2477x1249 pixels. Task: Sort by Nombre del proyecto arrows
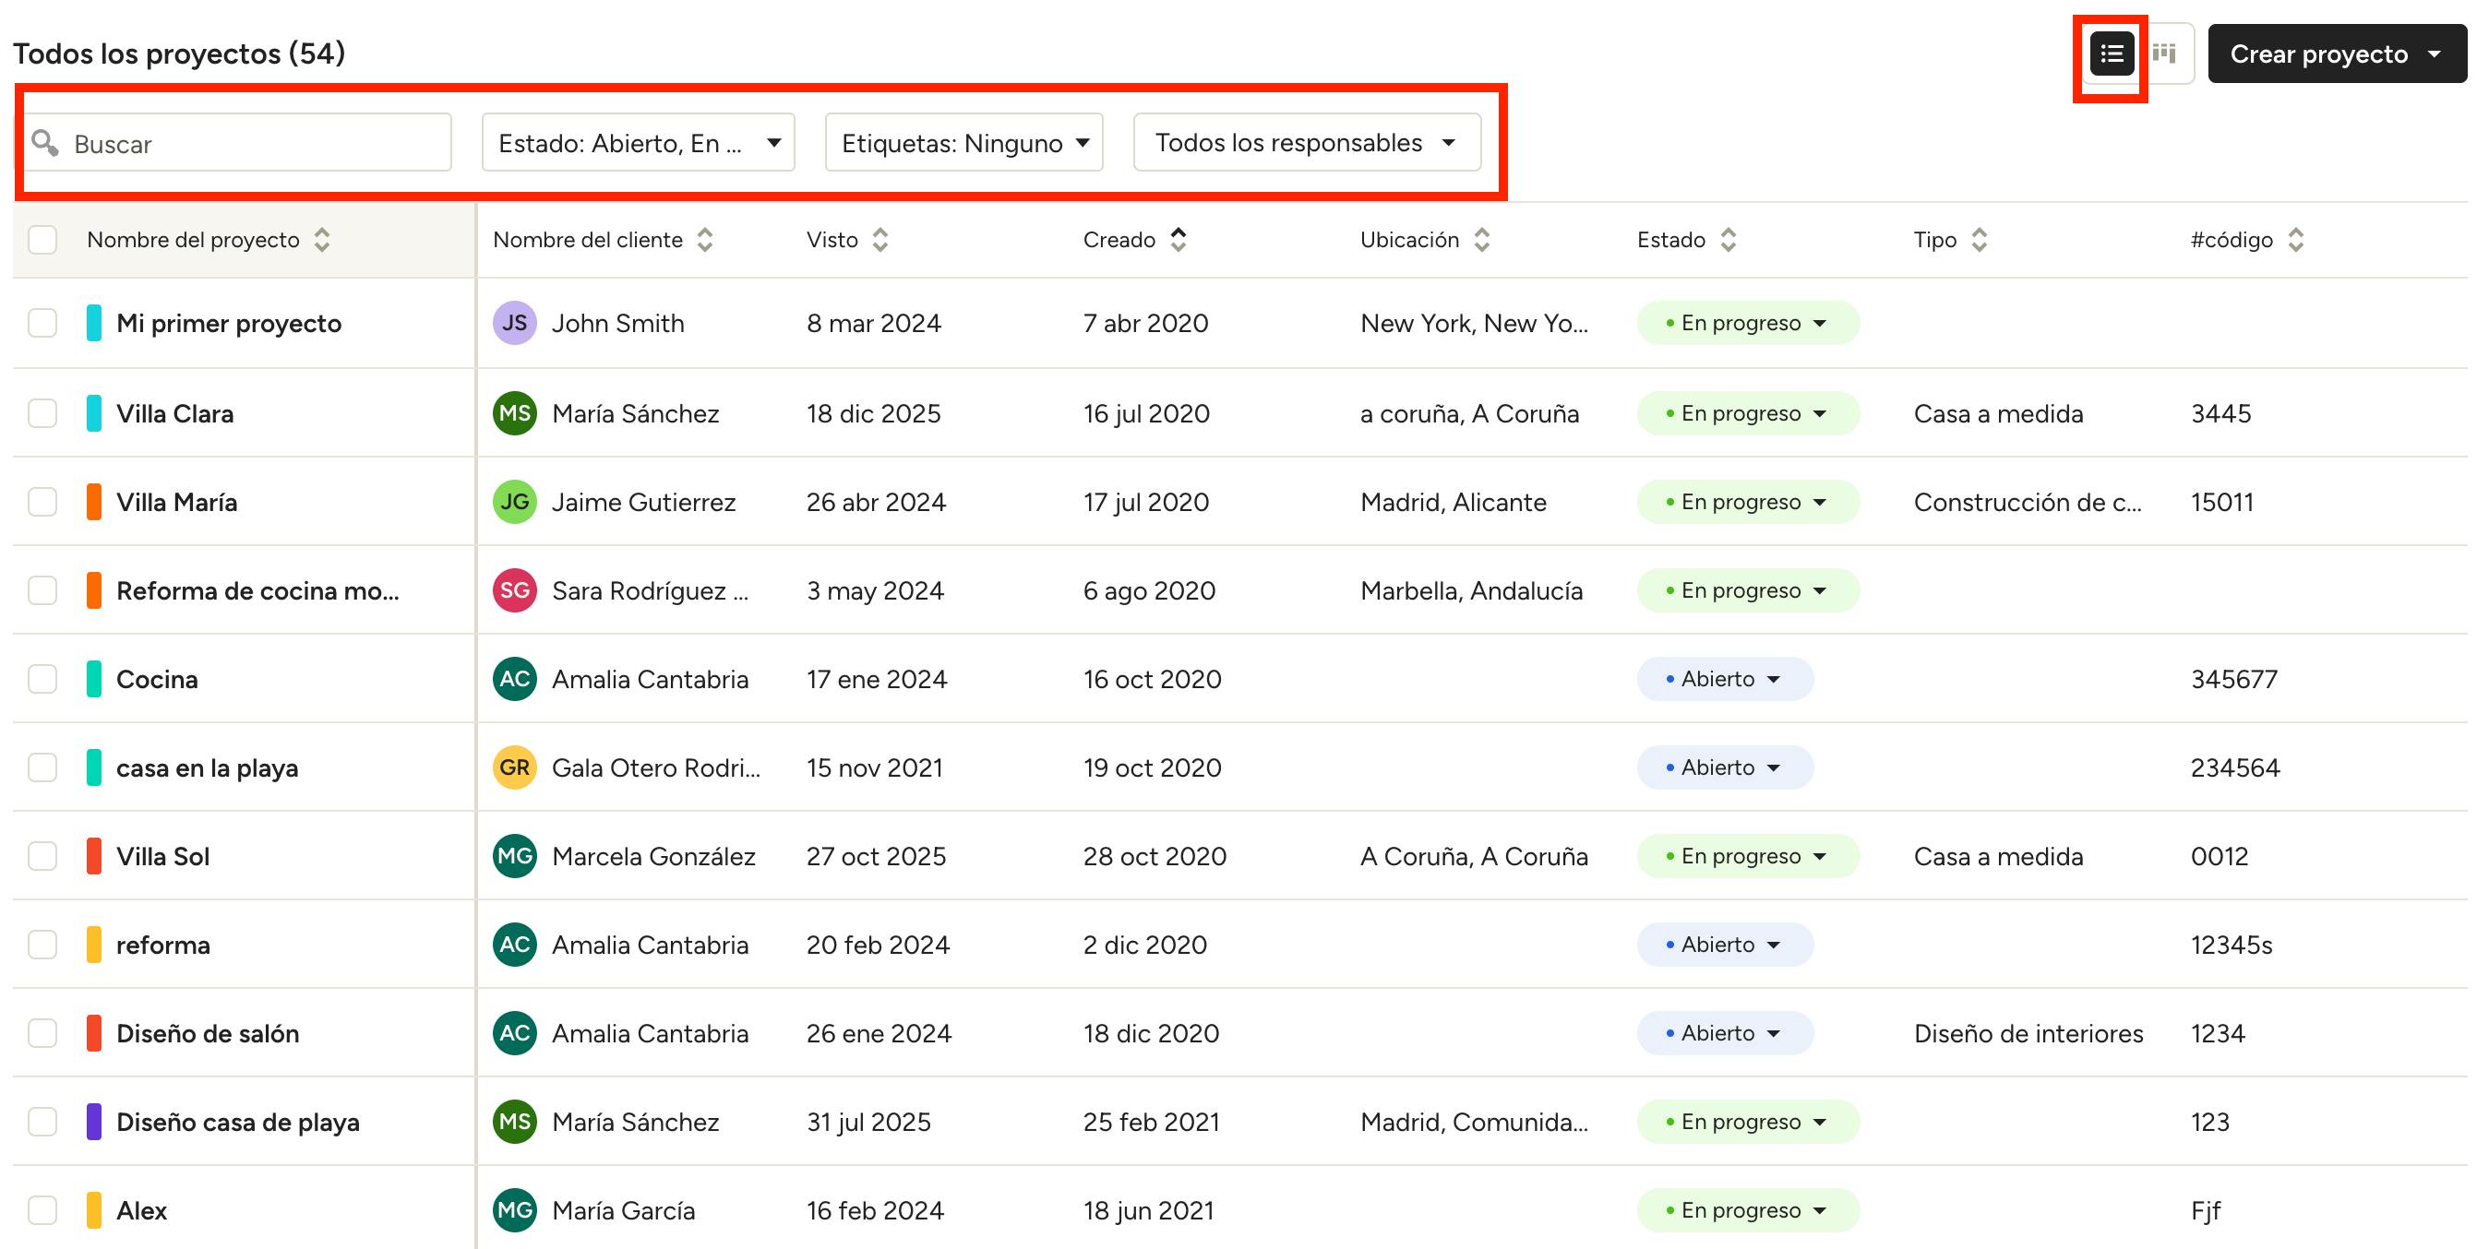click(322, 240)
